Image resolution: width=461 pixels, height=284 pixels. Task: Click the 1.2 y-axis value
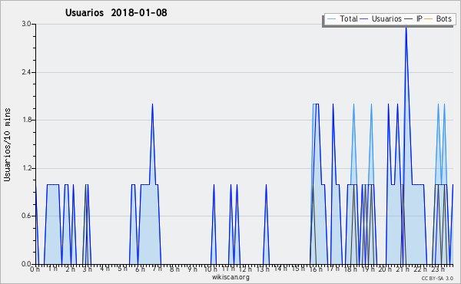[26, 168]
